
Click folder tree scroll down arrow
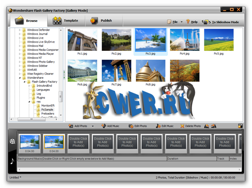pos(61,115)
